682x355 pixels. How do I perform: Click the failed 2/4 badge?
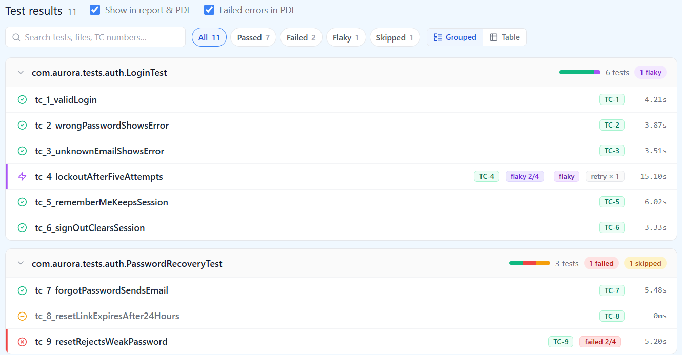[600, 342]
